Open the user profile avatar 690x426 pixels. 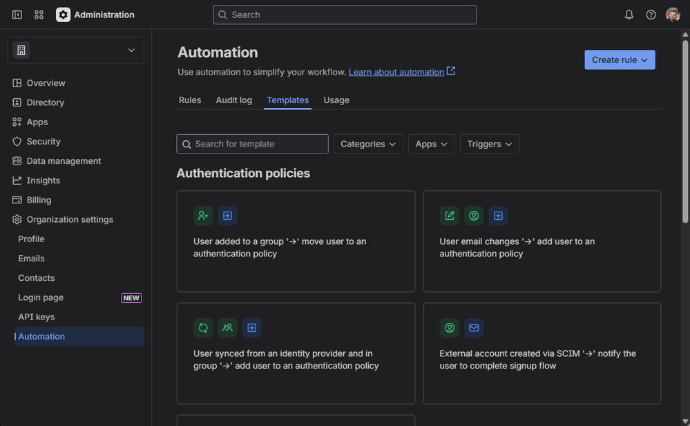pyautogui.click(x=673, y=15)
